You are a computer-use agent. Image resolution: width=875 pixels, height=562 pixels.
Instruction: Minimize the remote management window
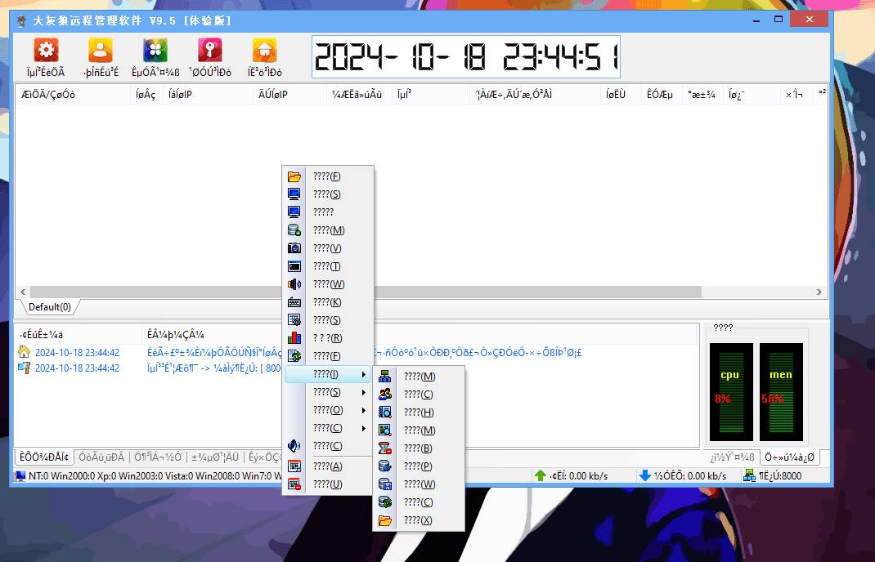tap(756, 20)
